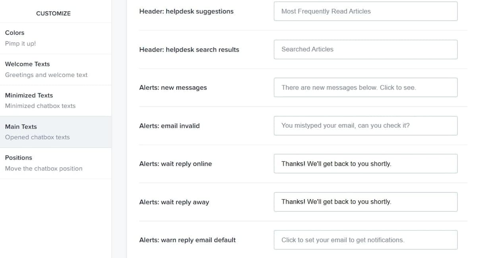Select the 'Alerts: wait reply away' label
The height and width of the screenshot is (258, 477).
(174, 202)
